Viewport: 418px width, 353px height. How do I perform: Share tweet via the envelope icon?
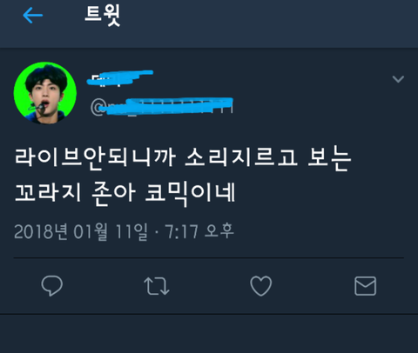click(x=365, y=286)
